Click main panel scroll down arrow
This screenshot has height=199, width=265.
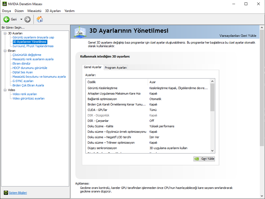tap(262, 196)
